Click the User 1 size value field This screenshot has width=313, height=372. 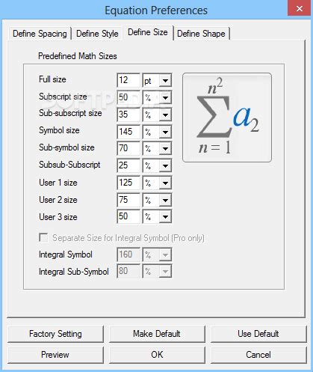click(128, 183)
